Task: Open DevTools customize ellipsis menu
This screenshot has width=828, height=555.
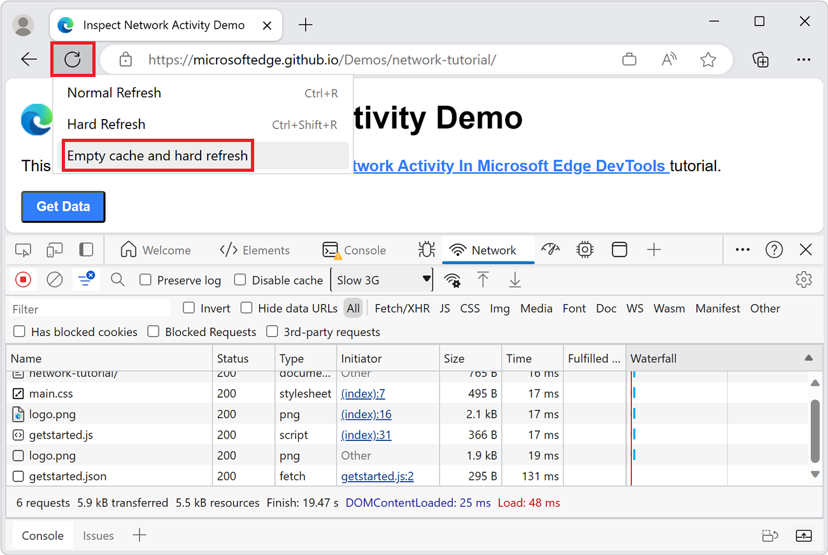Action: click(743, 250)
